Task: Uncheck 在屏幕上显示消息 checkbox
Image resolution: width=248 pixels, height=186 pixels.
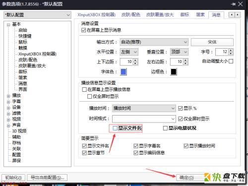Action: tap(83, 30)
